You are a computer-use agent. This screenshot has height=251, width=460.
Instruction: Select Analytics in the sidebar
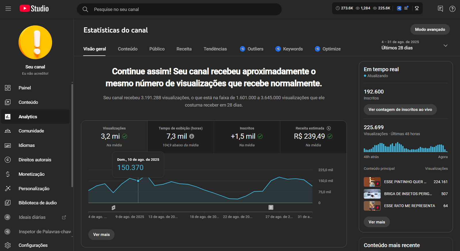[x=35, y=117]
